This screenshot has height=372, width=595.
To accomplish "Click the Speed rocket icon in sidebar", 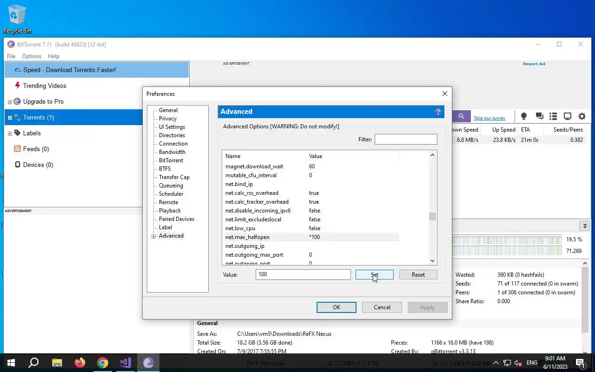I will (18, 70).
